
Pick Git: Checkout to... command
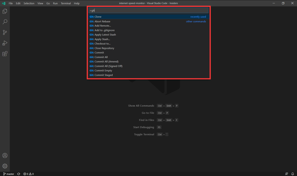[148, 43]
